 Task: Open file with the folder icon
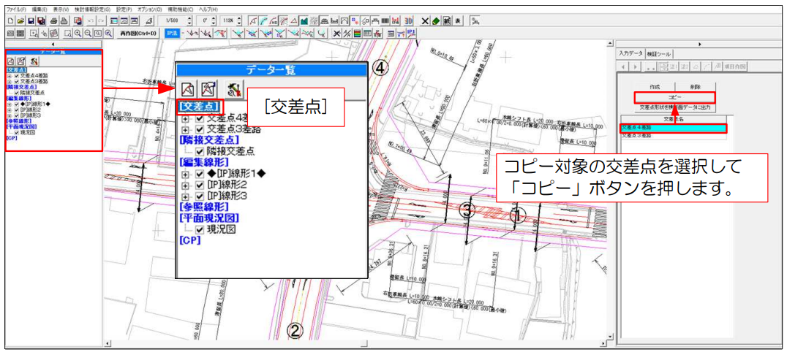[20, 21]
